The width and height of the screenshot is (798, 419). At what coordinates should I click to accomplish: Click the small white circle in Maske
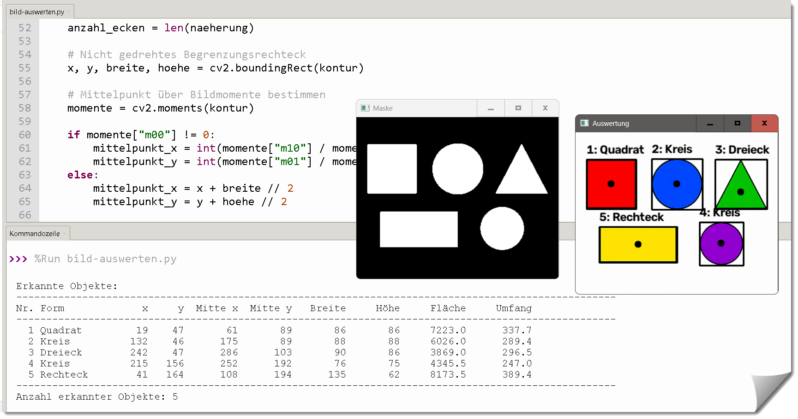click(502, 229)
